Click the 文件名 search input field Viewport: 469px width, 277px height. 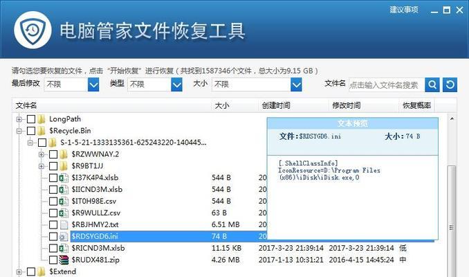pyautogui.click(x=387, y=85)
